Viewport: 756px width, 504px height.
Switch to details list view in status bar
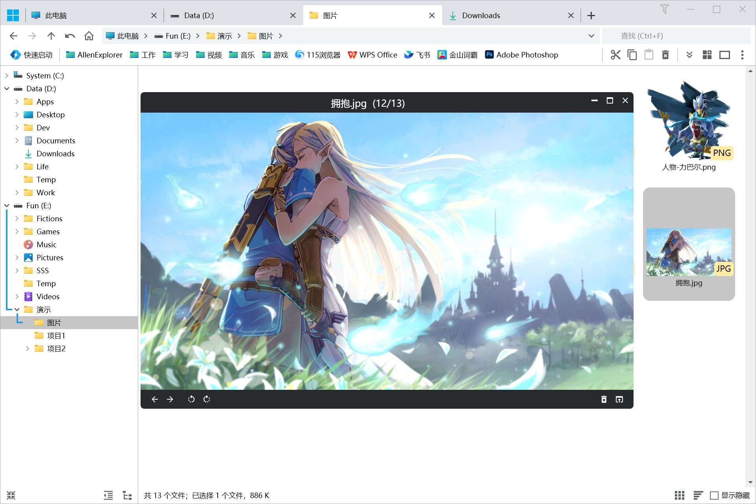[x=698, y=495]
